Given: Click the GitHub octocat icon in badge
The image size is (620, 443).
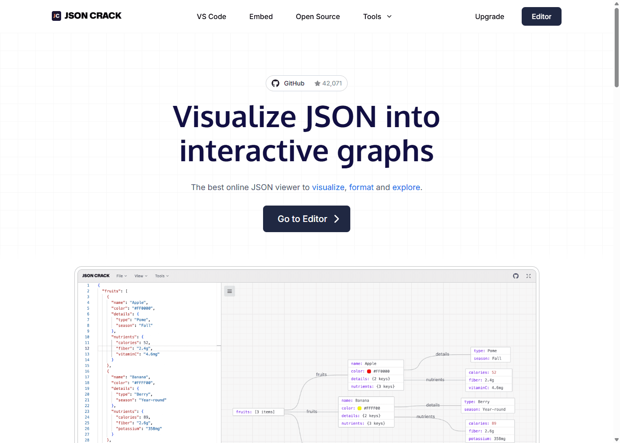Looking at the screenshot, I should [275, 83].
